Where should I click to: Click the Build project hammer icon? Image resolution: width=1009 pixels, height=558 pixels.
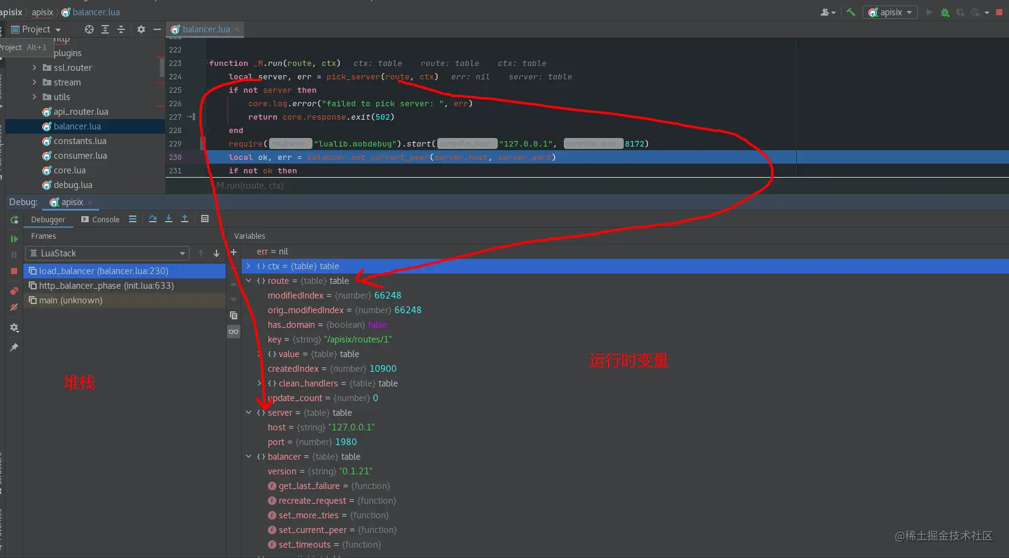click(851, 12)
